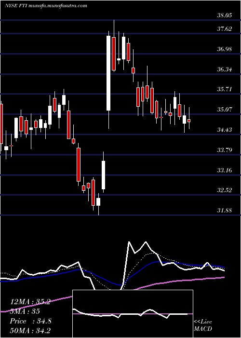Click the last red candlestick on the right
The image size is (241, 338).
point(189,121)
